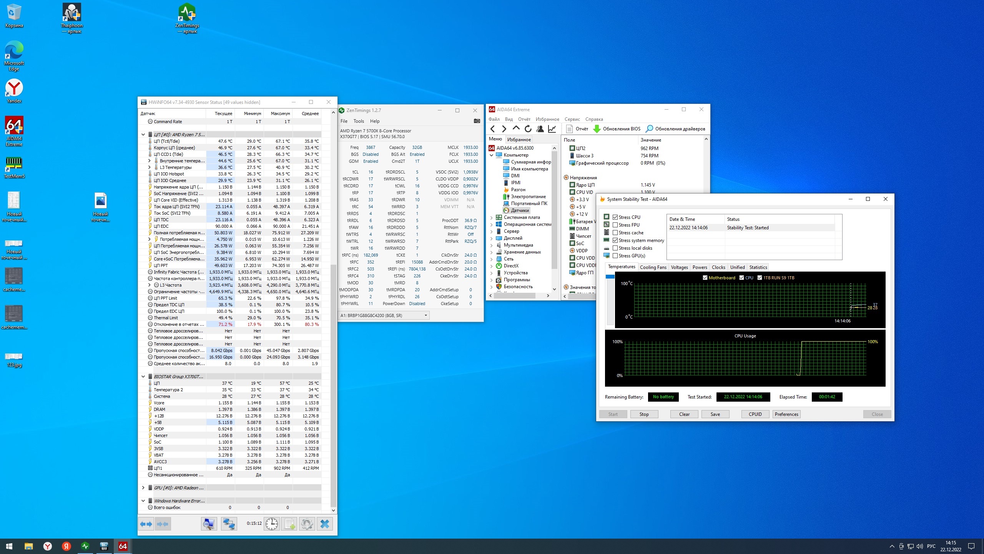This screenshot has height=554, width=984.
Task: Expand Системная плата tree node
Action: click(491, 217)
